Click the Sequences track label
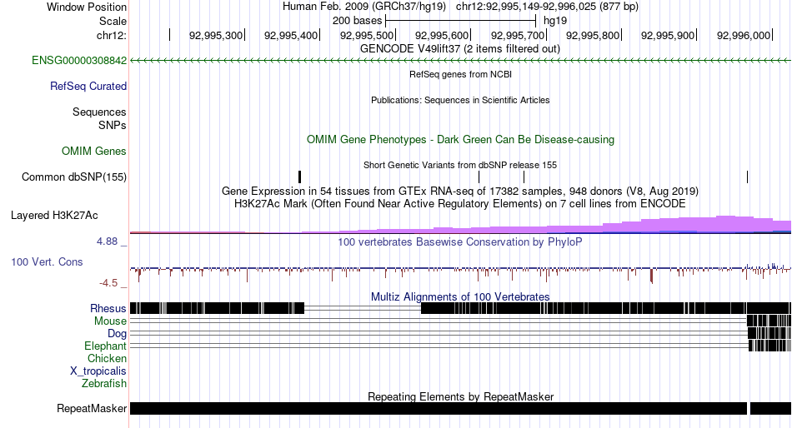 tap(99, 112)
